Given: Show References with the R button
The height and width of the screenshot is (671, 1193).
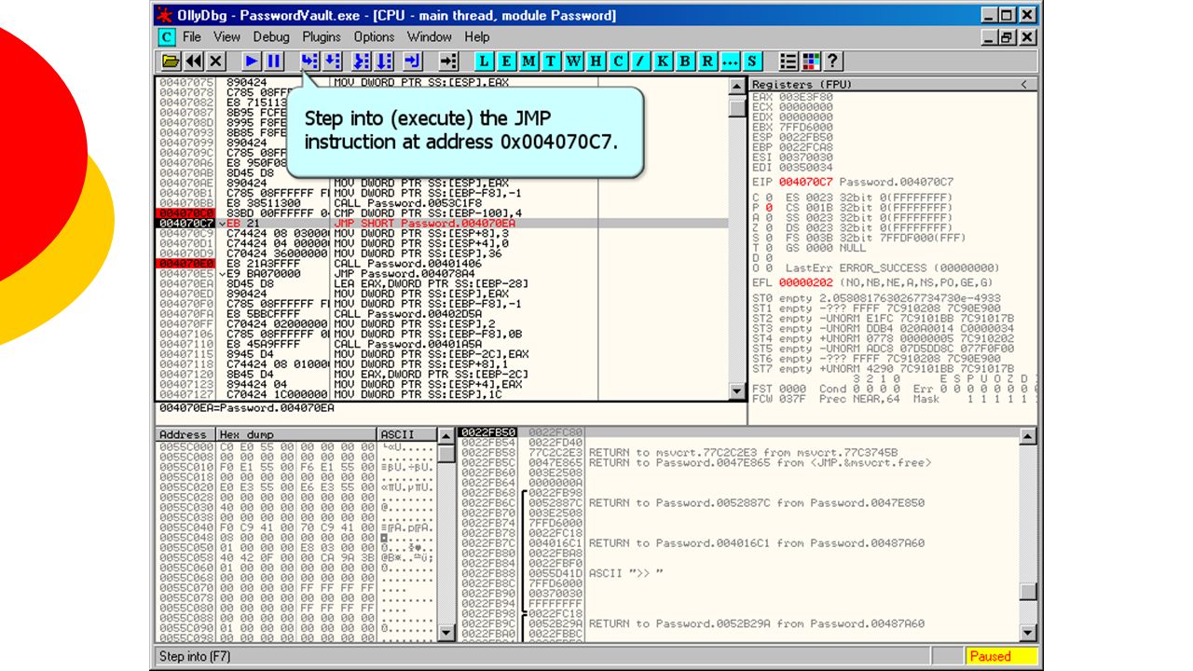Looking at the screenshot, I should [708, 62].
